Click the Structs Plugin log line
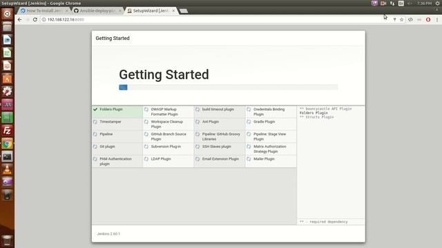The image size is (442, 248). pos(316,117)
